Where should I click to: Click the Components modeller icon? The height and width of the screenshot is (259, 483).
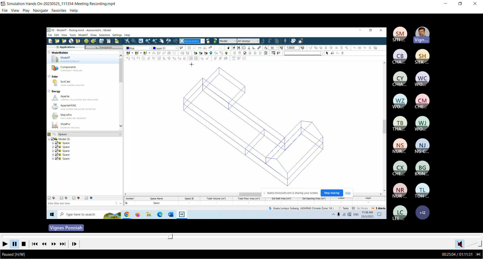click(55, 68)
